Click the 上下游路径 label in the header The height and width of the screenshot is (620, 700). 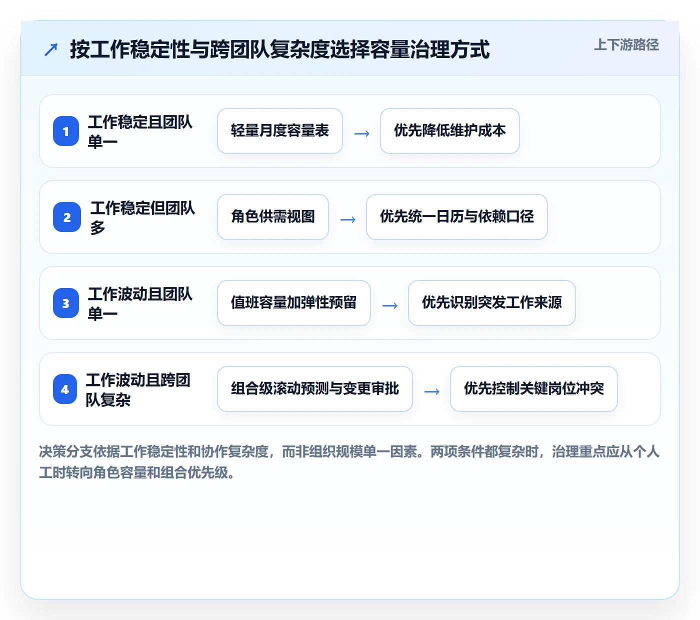[x=626, y=44]
